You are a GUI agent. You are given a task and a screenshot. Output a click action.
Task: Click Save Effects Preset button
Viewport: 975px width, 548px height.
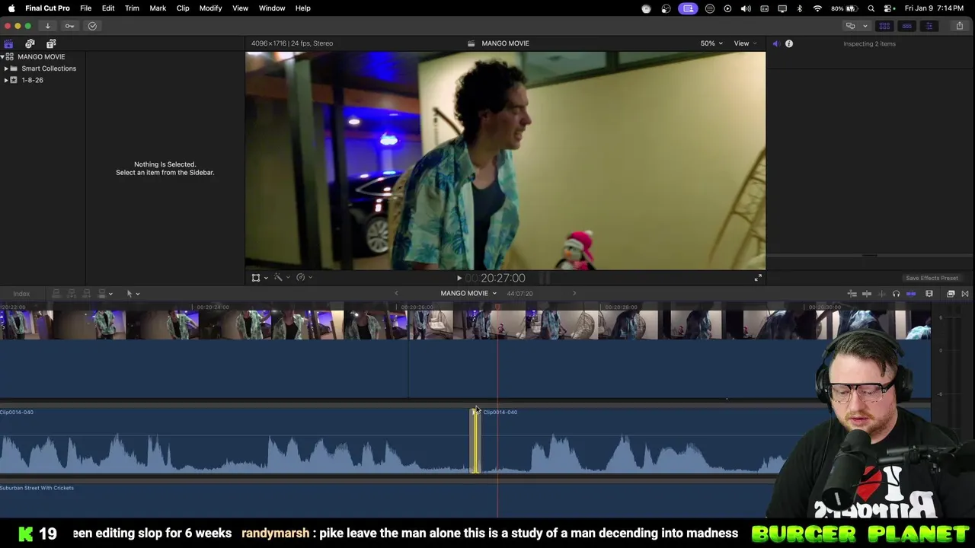(x=932, y=278)
